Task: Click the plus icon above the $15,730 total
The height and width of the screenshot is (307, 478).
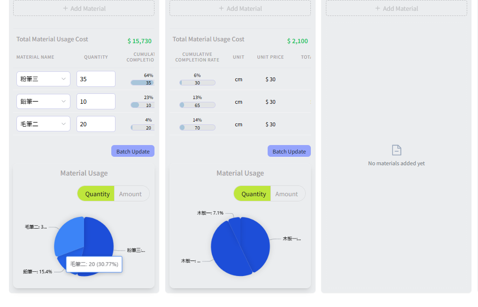Action: tap(65, 8)
